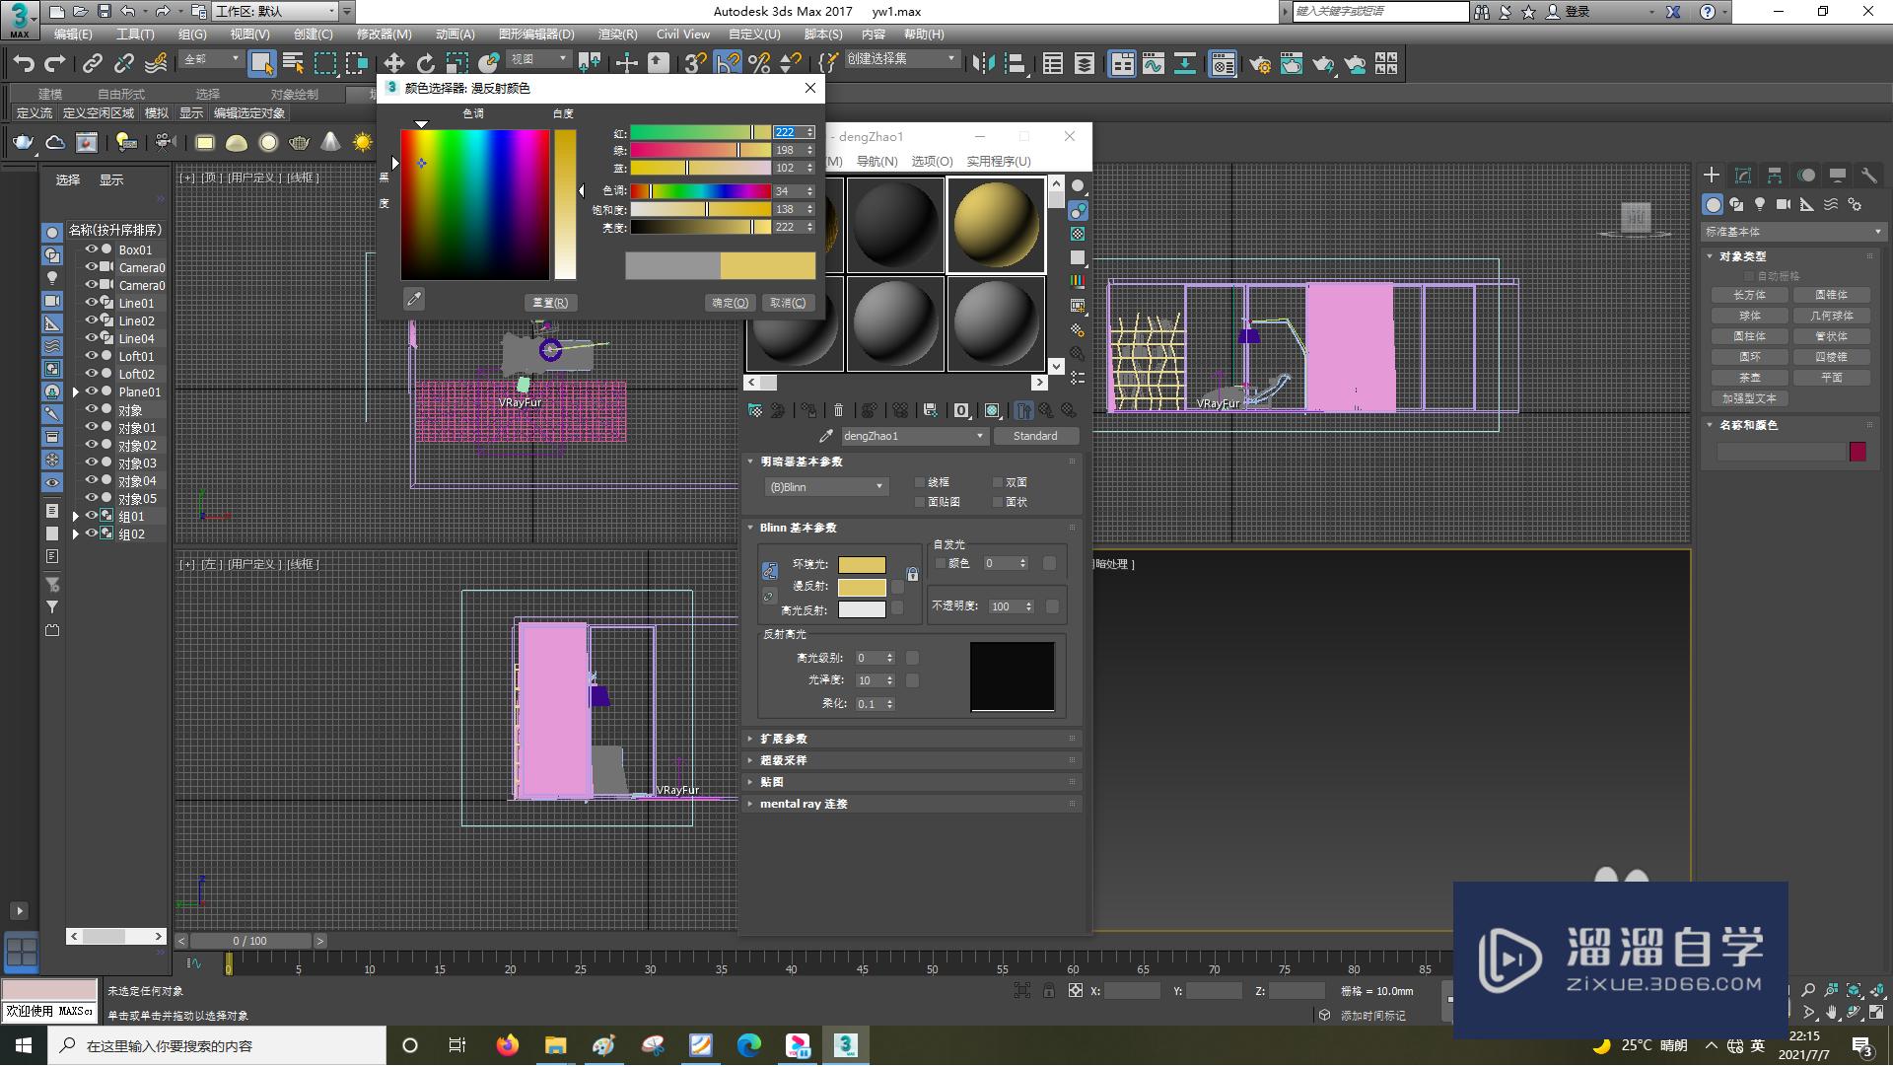Click the object color swatch in 名称和颜色
Viewport: 1893px width, 1067px height.
pos(1858,453)
